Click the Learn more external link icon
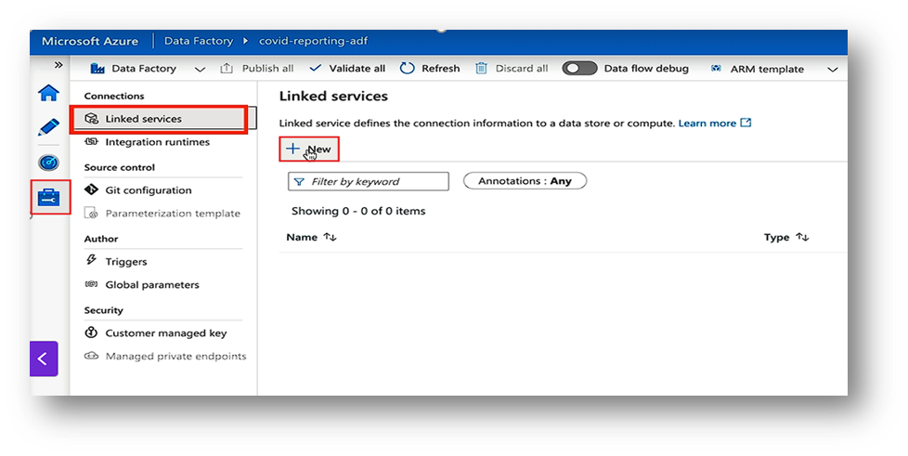908x456 pixels. point(746,123)
